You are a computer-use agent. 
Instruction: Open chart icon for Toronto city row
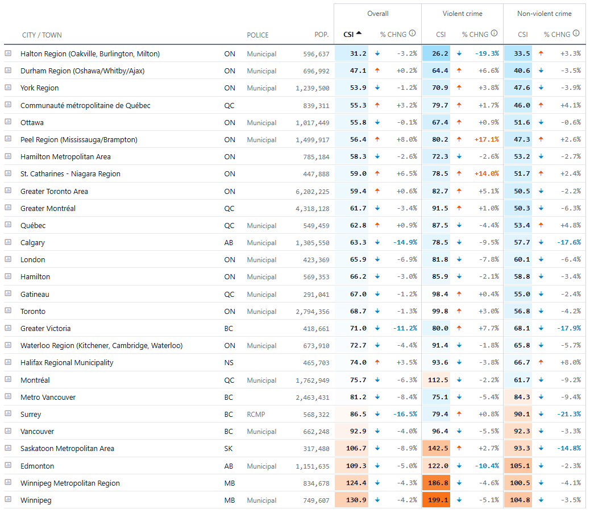[8, 311]
